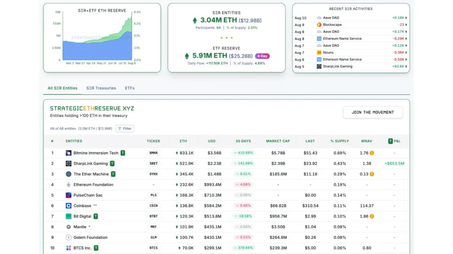The height and width of the screenshot is (254, 453).
Task: Click the Blockscape icon in recent activities
Action: point(319,25)
